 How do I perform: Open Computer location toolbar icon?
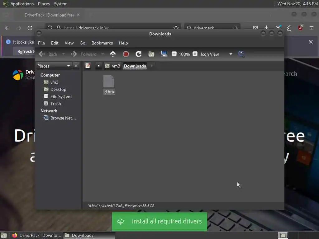(164, 54)
